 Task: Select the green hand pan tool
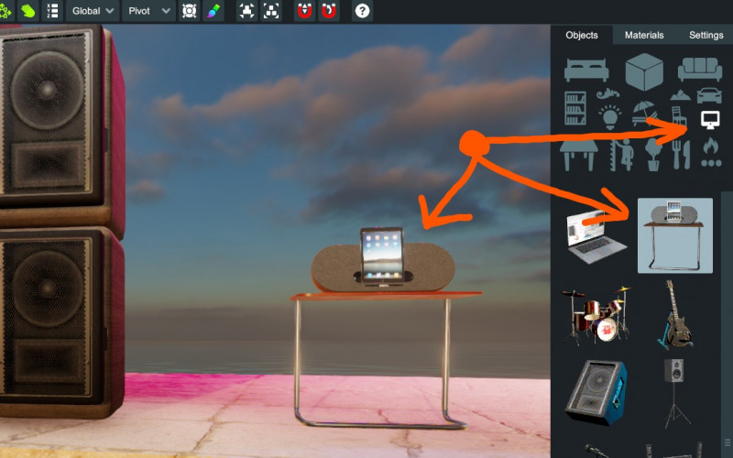(28, 11)
